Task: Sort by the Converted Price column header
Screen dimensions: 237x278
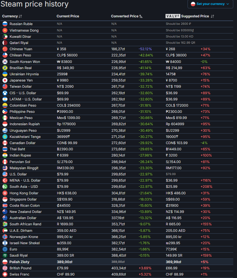Action: 127,16
